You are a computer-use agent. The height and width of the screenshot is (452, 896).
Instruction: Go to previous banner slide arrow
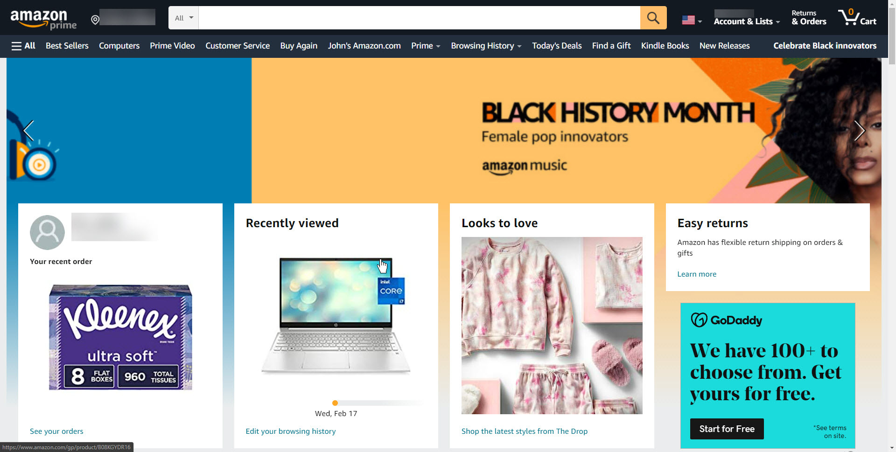tap(28, 131)
